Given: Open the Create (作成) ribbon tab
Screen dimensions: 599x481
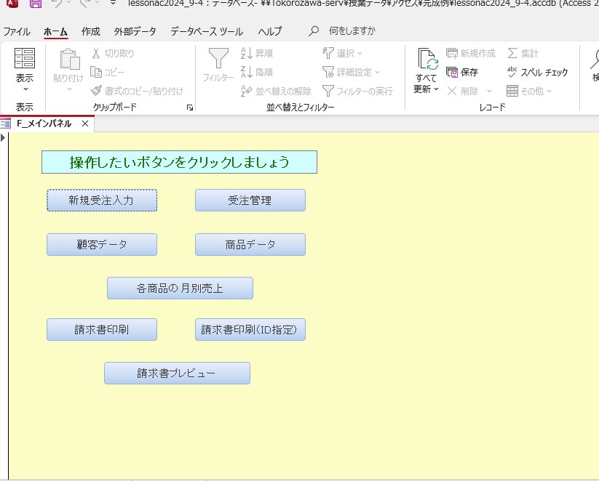Looking at the screenshot, I should click(91, 31).
